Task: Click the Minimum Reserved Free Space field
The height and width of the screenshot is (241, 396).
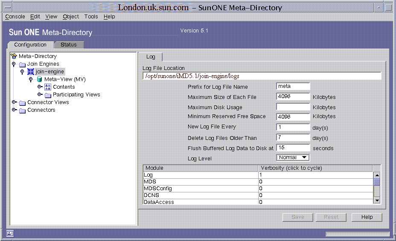Action: (293, 117)
